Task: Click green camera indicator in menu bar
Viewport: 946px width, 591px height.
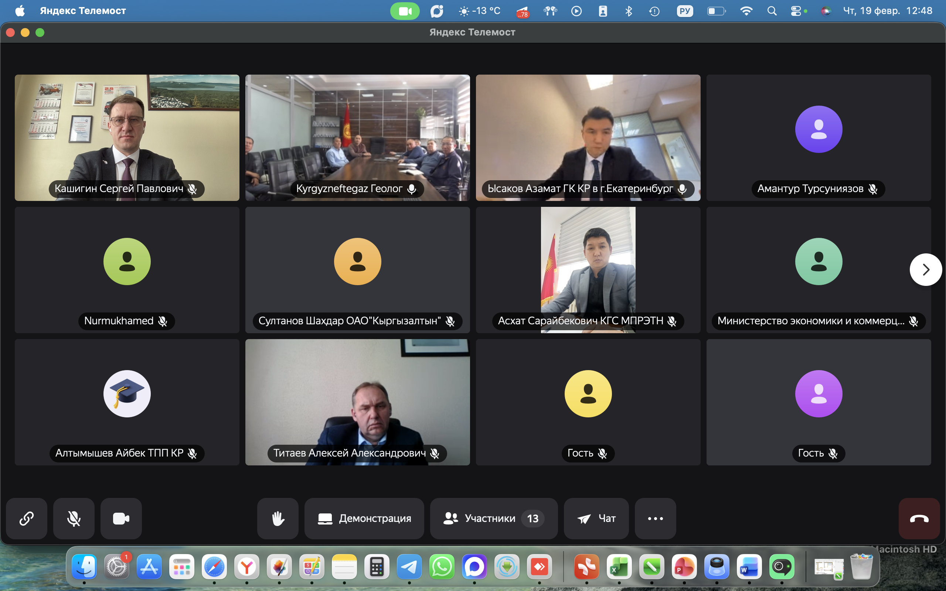Action: (405, 11)
